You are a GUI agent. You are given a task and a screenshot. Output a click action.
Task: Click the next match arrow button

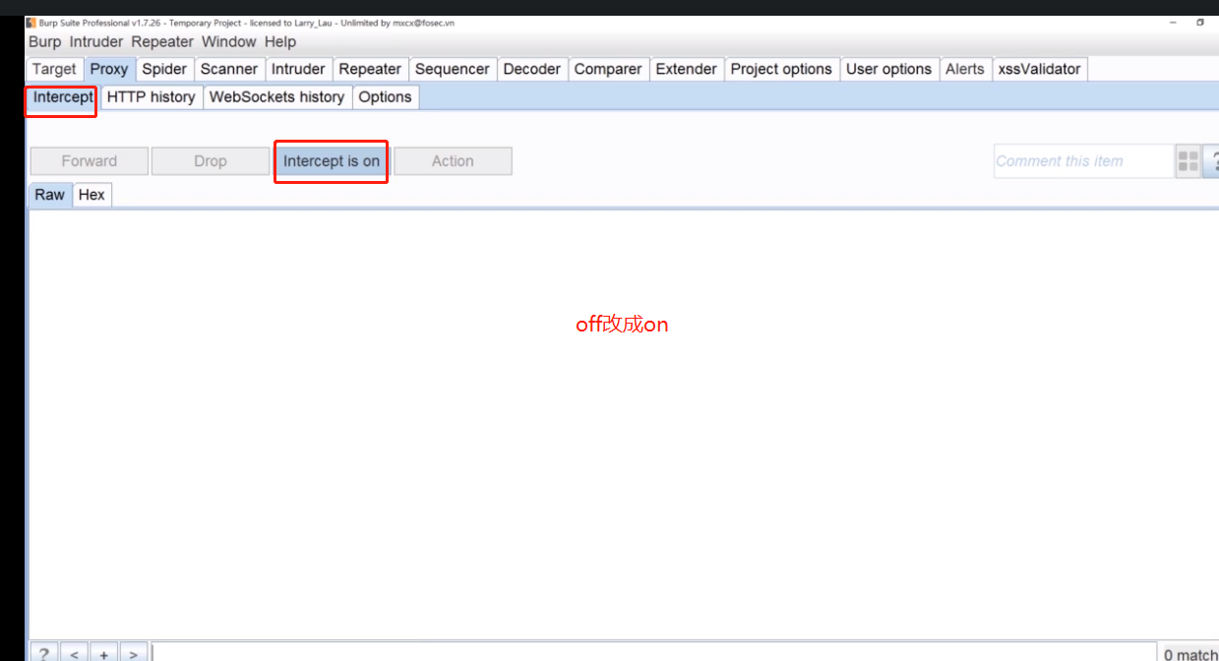[134, 653]
